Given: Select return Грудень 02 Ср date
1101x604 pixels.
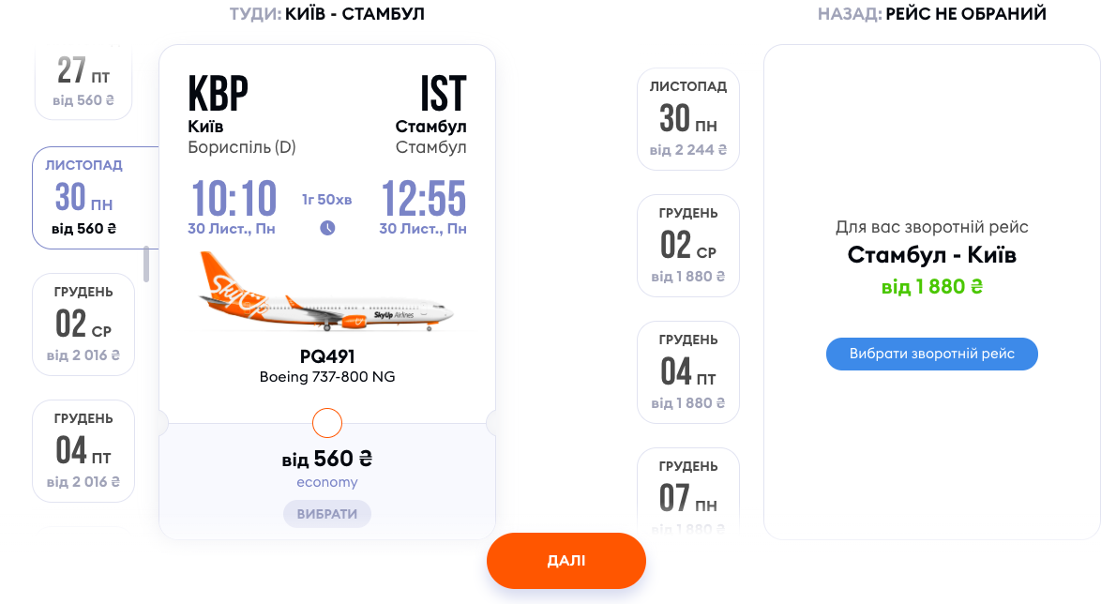Looking at the screenshot, I should tap(688, 245).
